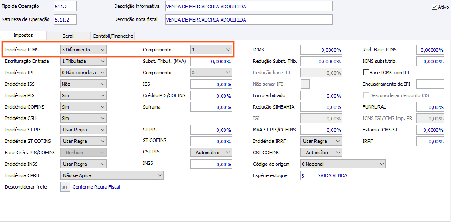Click the Tipo de Operação field
This screenshot has height=222, width=451.
click(65, 7)
